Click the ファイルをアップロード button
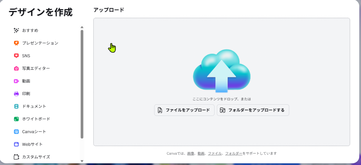Screen dimensions: 361x165 tap(184, 110)
